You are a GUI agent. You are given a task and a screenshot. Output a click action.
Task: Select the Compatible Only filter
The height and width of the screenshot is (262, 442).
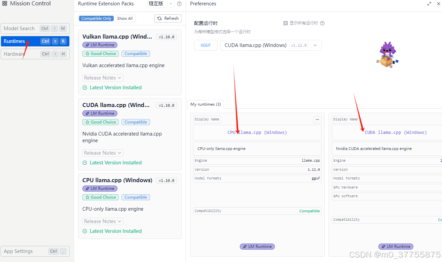click(x=96, y=18)
